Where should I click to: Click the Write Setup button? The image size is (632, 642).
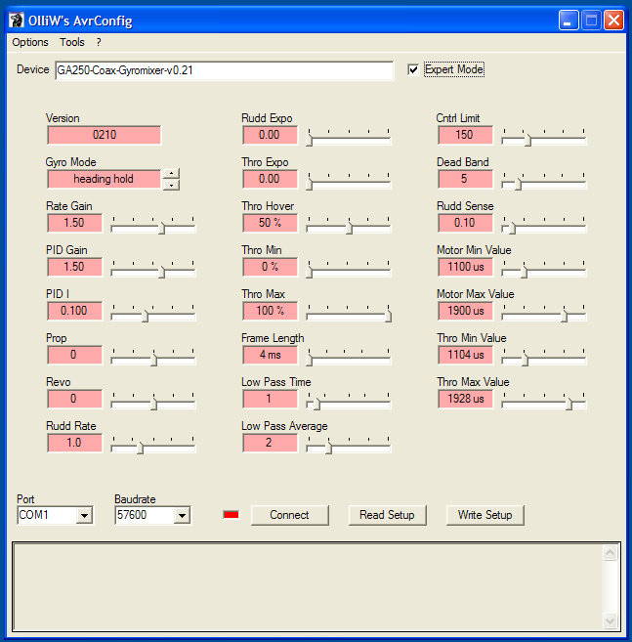(x=485, y=515)
